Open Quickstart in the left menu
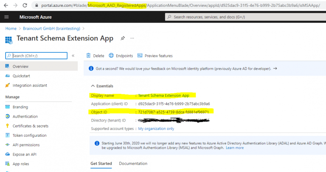 [x=22, y=76]
